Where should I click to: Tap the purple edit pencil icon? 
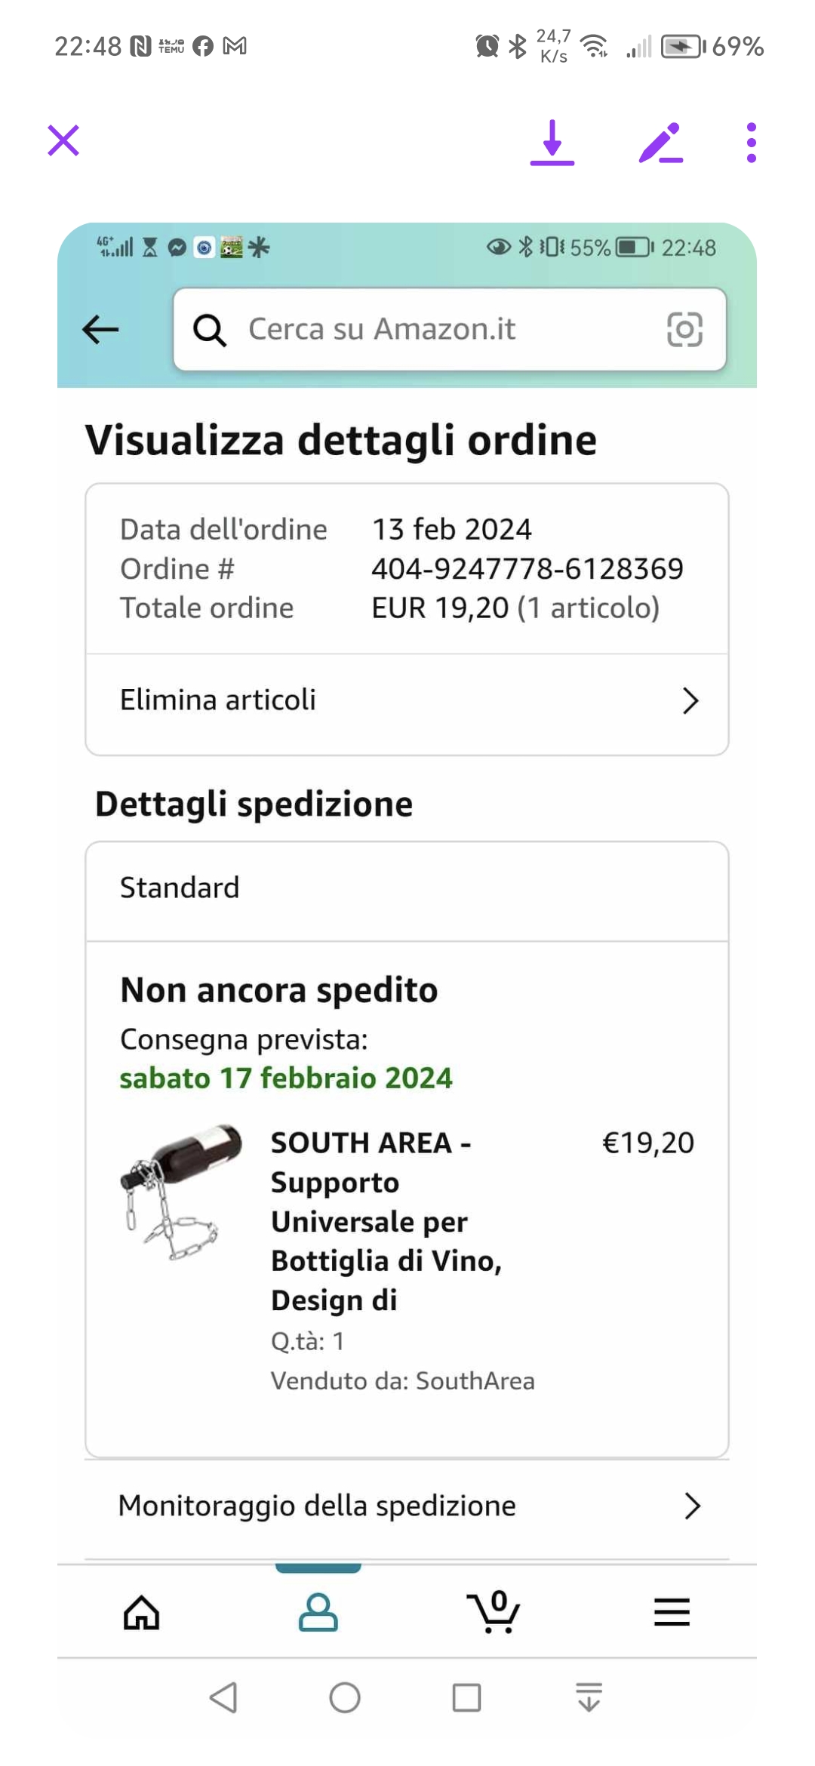[x=660, y=142]
